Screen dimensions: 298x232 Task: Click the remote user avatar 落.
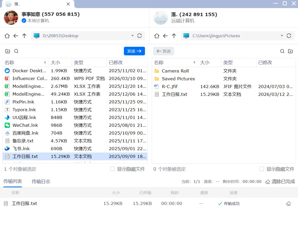point(161,18)
